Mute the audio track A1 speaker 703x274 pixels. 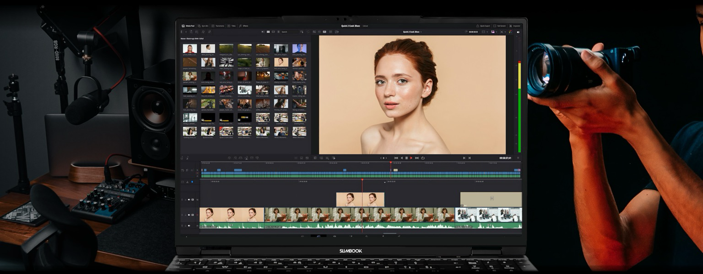tap(189, 226)
